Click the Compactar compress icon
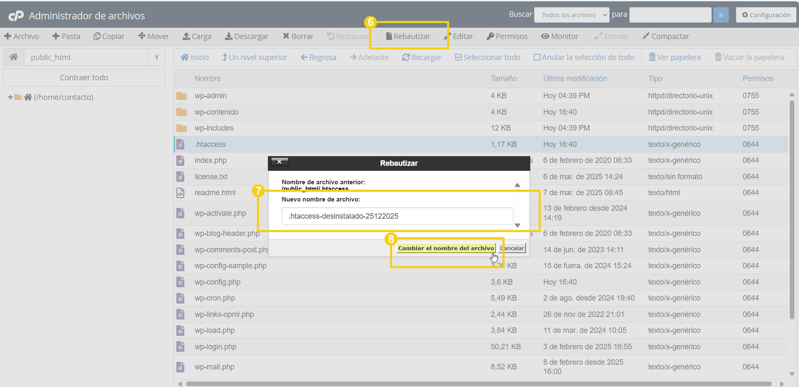Image resolution: width=799 pixels, height=387 pixels. [646, 37]
